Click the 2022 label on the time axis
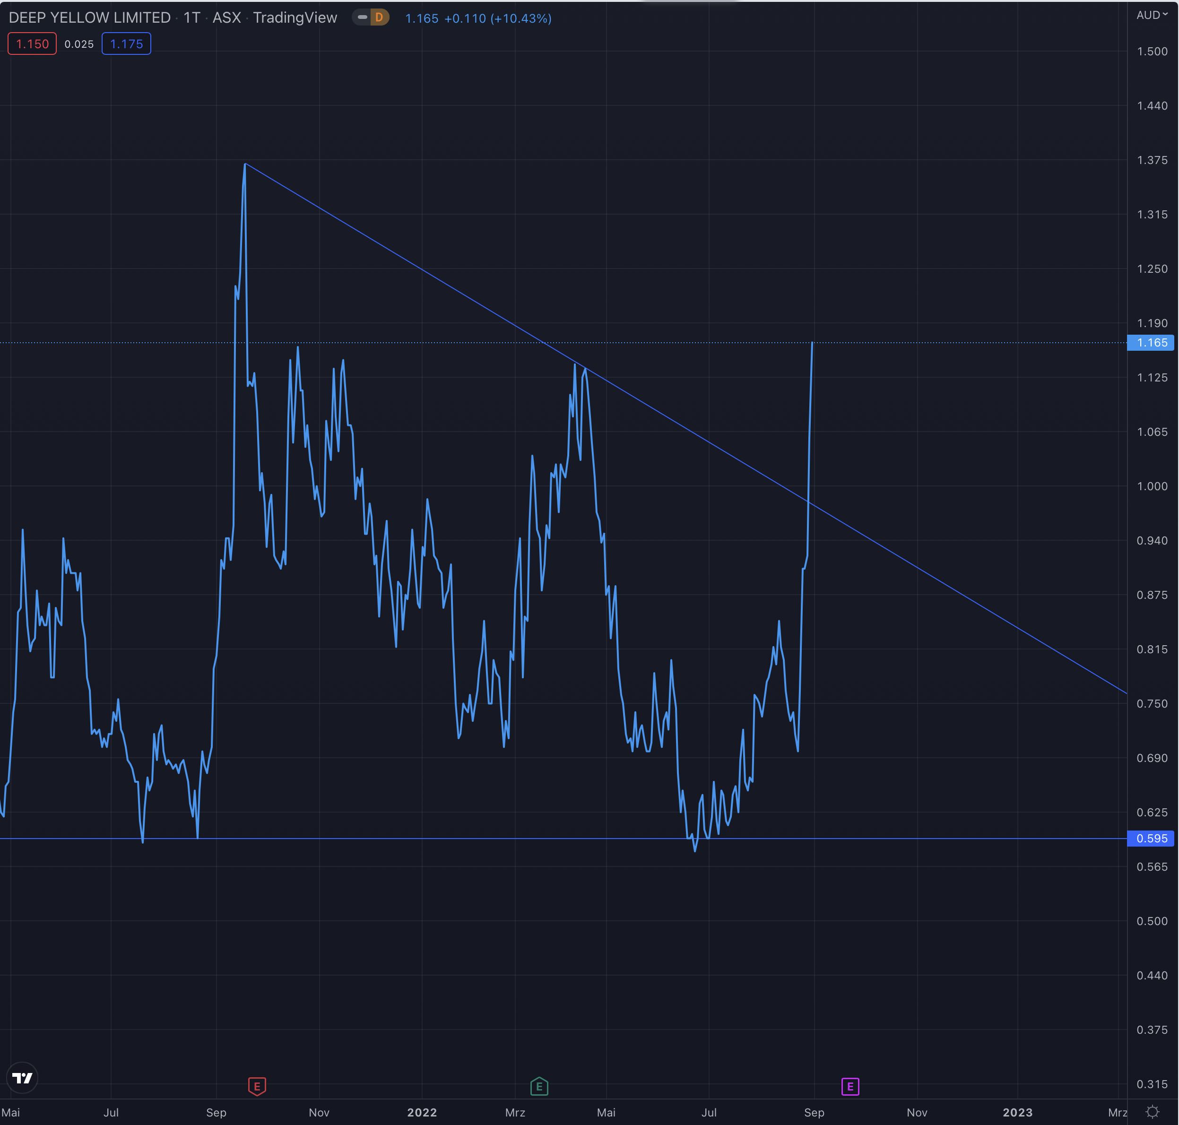This screenshot has height=1125, width=1179. [x=422, y=1112]
